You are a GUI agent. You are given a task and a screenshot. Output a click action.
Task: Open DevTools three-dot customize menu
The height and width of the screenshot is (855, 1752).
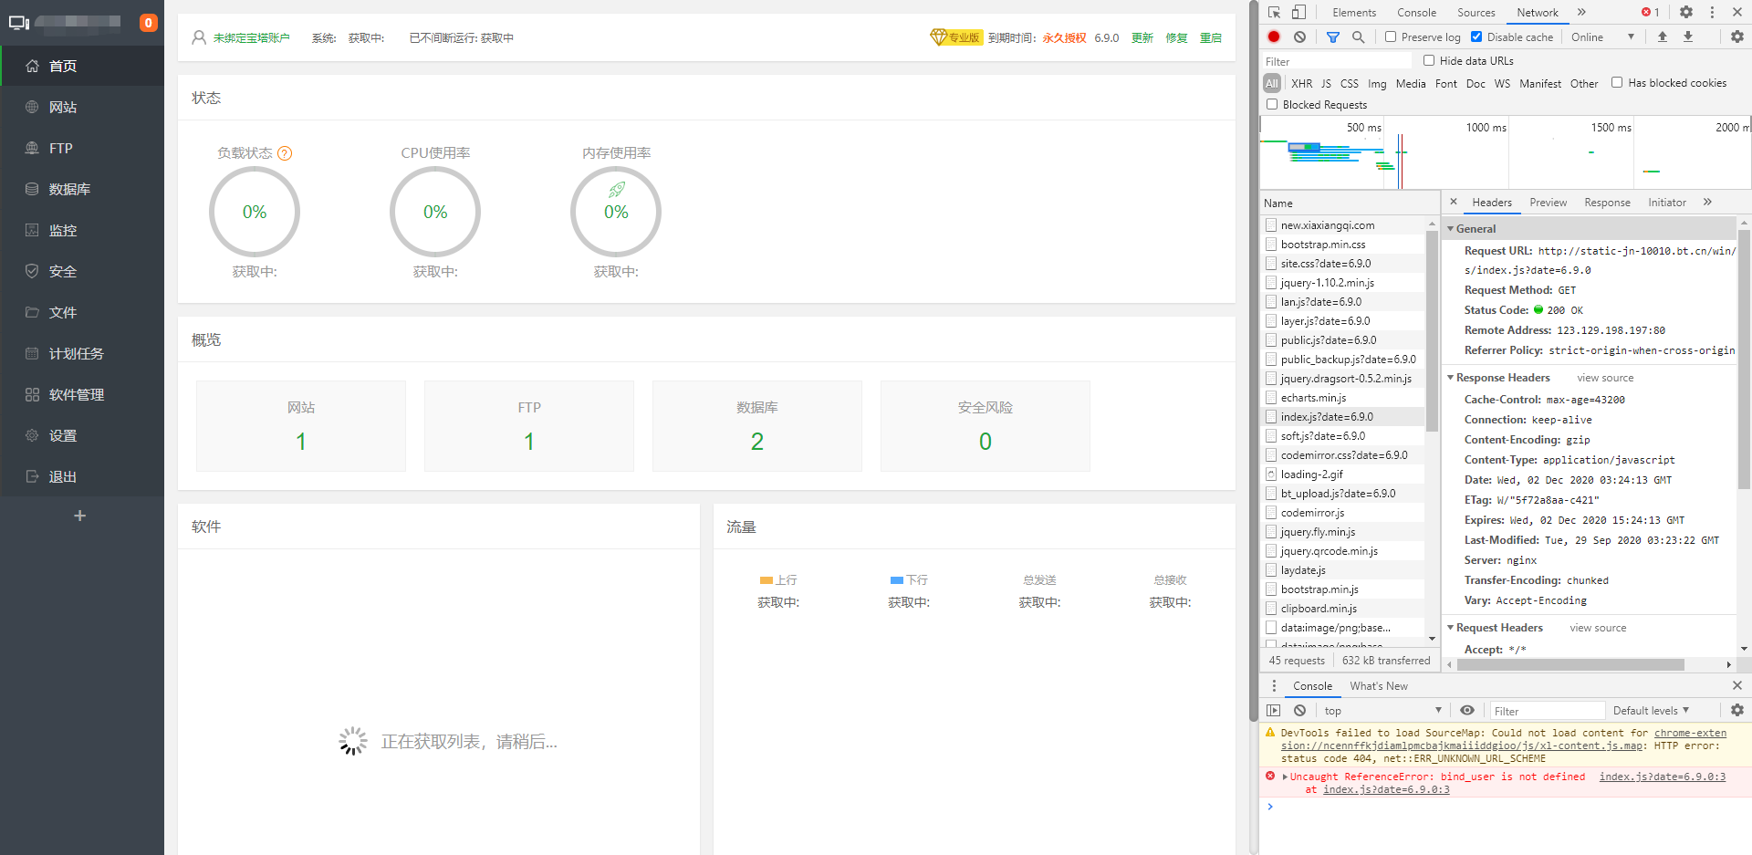[x=1712, y=12]
